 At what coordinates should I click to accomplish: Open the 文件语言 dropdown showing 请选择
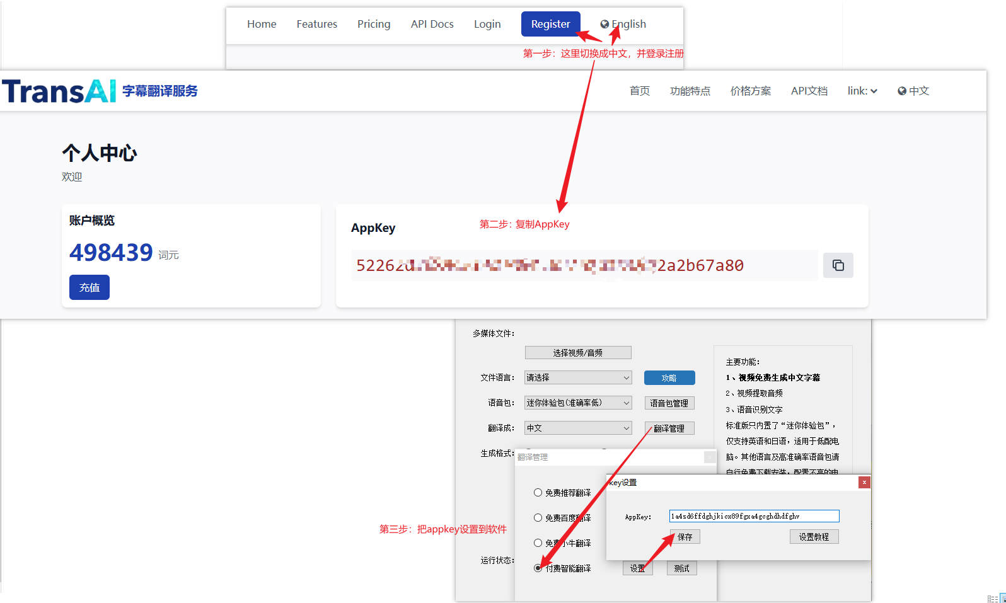coord(577,377)
